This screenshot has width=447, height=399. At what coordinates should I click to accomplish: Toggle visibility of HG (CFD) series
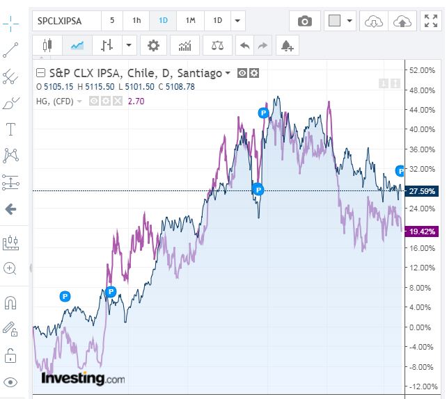(x=94, y=101)
